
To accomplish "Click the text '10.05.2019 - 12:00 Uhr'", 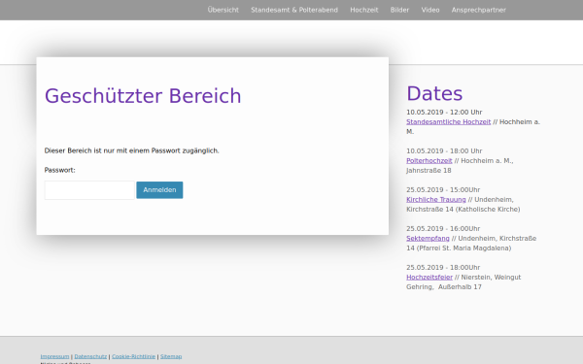I will click(444, 113).
